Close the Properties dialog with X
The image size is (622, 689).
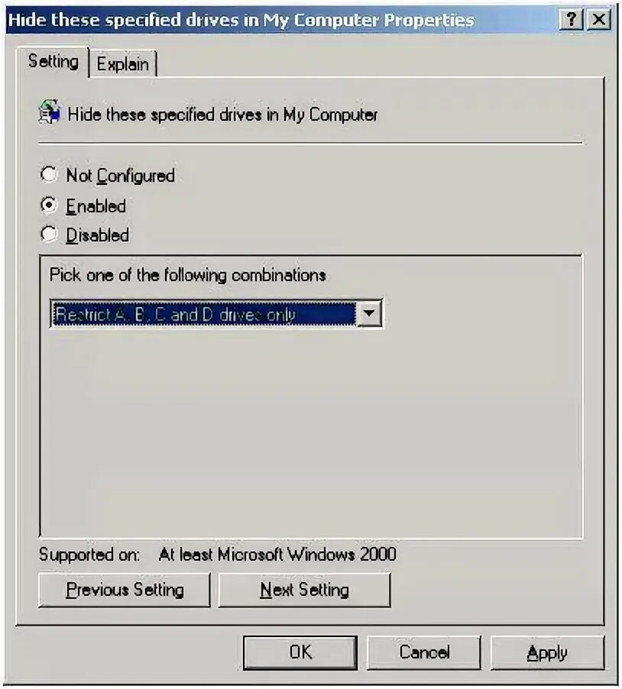pos(599,20)
